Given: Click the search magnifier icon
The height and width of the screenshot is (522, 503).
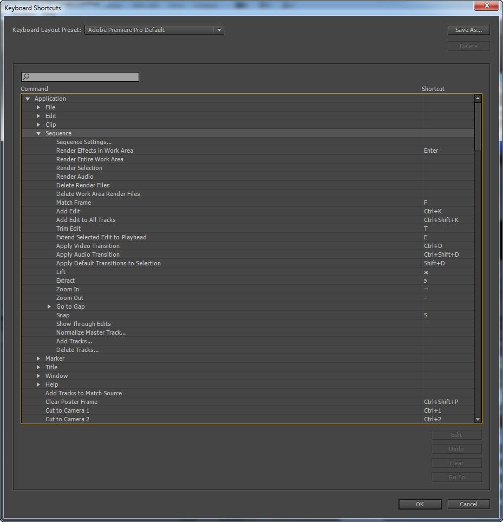Looking at the screenshot, I should click(26, 76).
